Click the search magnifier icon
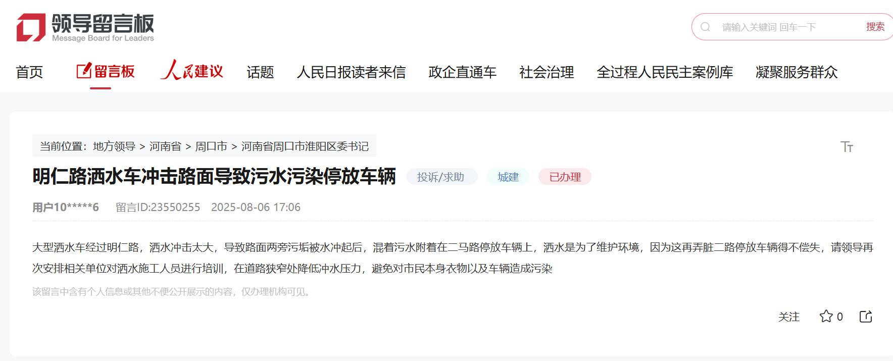This screenshot has height=361, width=893. point(705,27)
